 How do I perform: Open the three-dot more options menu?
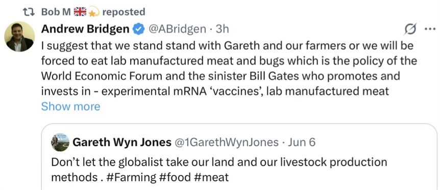(430, 28)
